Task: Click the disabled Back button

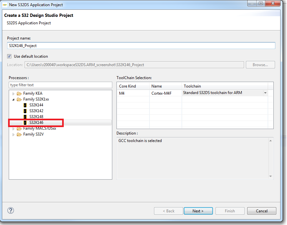Action: click(168, 211)
